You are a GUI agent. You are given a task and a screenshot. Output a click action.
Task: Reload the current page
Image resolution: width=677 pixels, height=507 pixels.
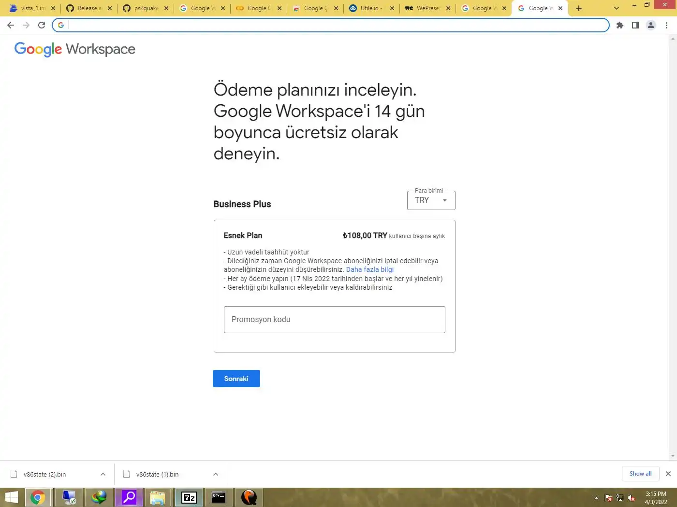tap(42, 25)
